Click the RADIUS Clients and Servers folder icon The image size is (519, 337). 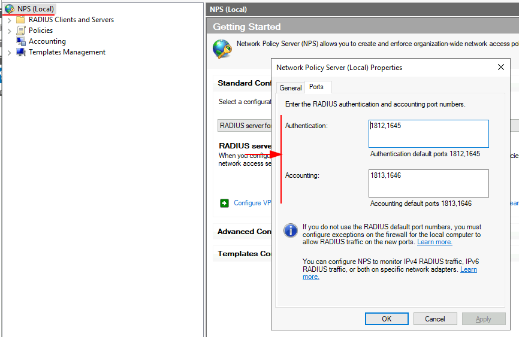coord(20,20)
